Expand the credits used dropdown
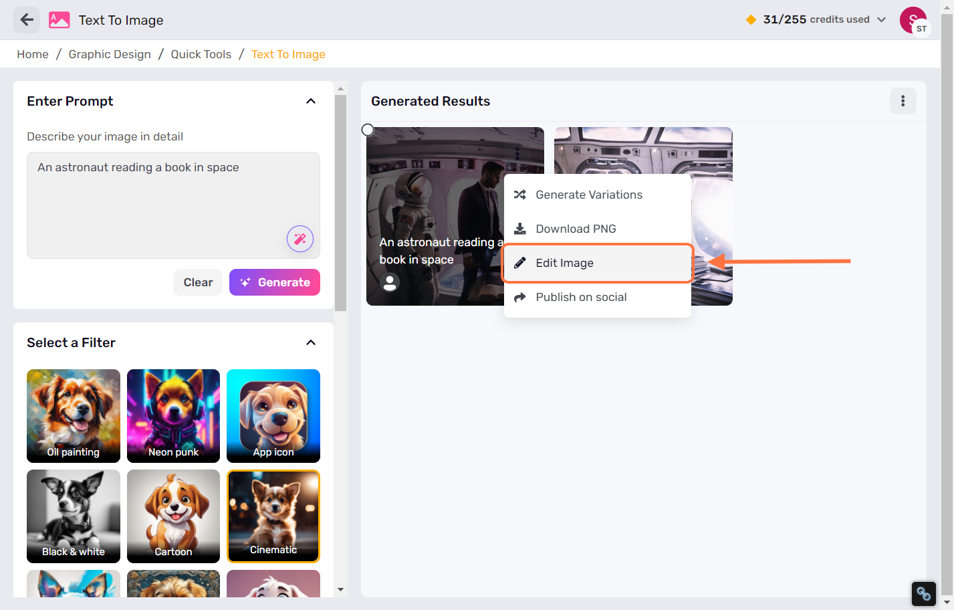This screenshot has width=954, height=610. 881,20
